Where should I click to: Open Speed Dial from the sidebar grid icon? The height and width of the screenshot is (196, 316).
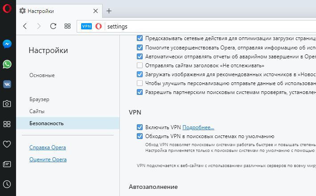pyautogui.click(x=7, y=124)
